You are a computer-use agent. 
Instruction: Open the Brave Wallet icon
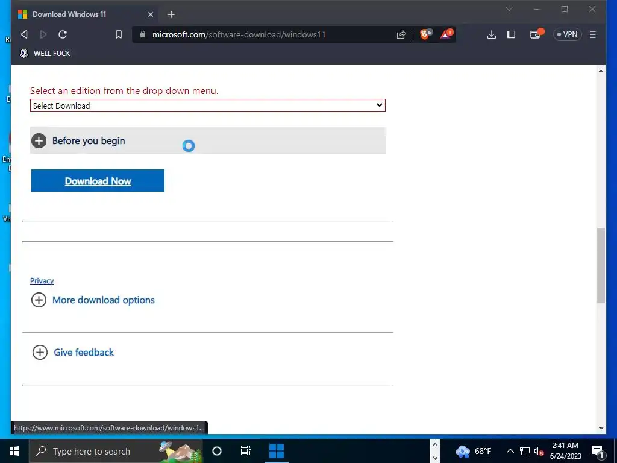tap(536, 34)
